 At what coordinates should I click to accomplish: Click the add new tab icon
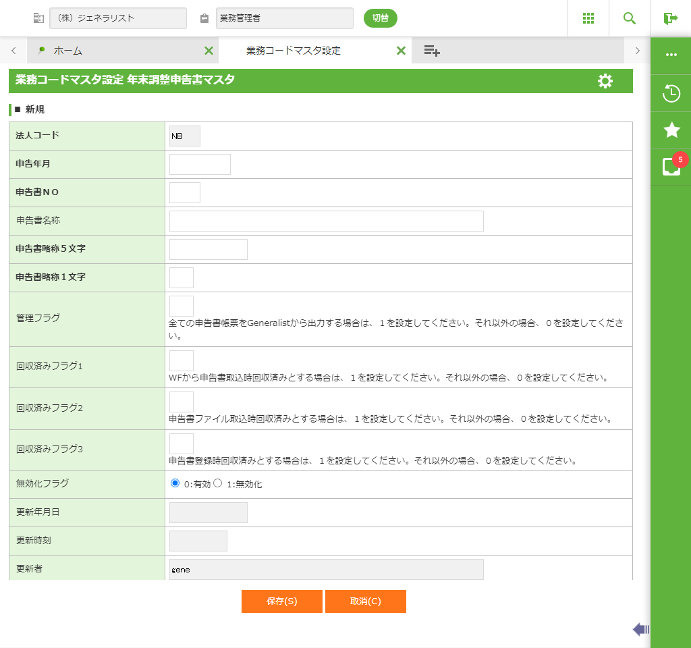click(432, 51)
